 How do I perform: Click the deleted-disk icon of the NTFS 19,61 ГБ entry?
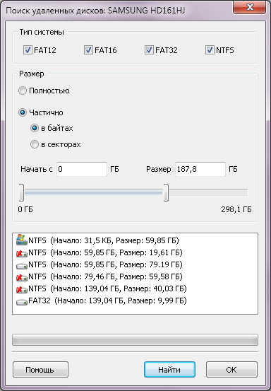(22, 254)
